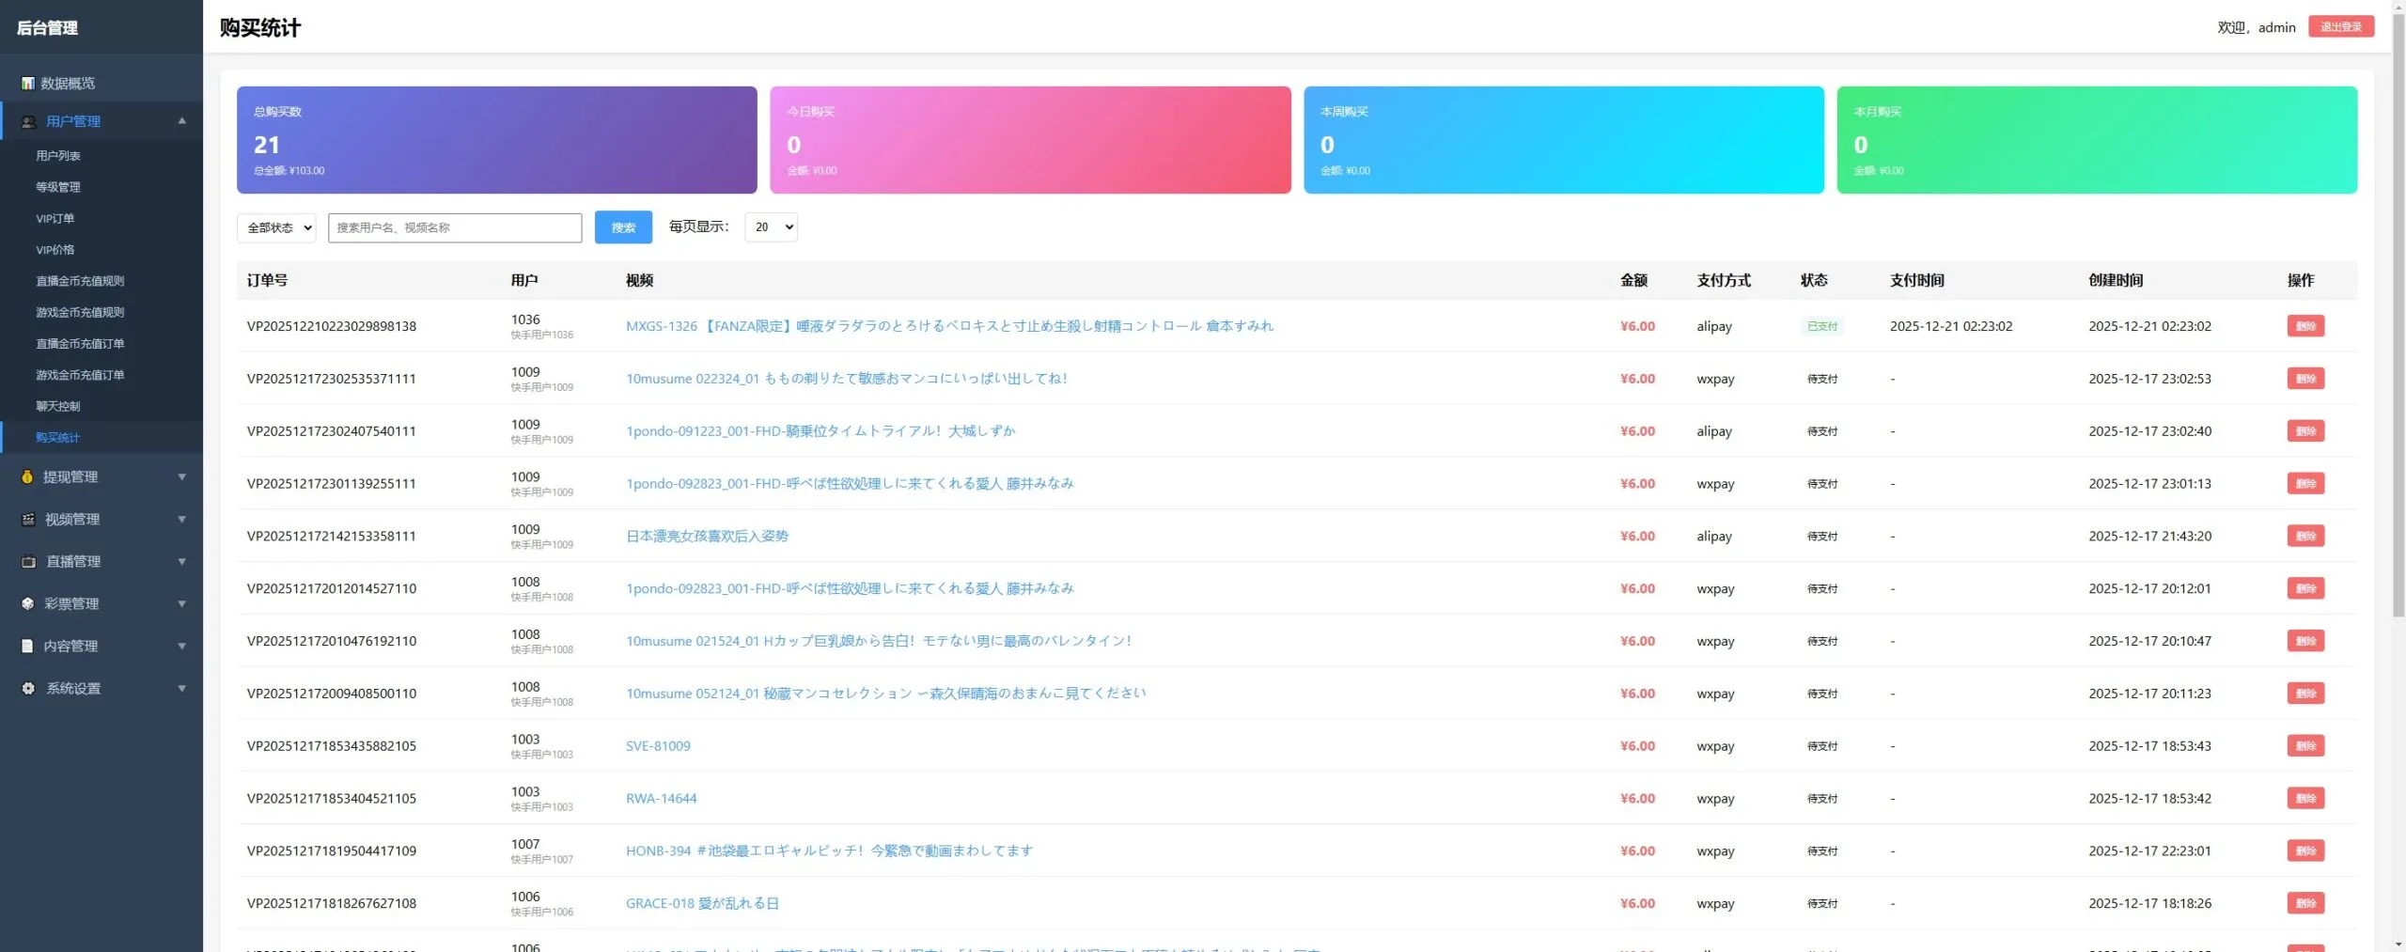The width and height of the screenshot is (2406, 952).
Task: Expand the 直播管理 menu arrow
Action: [182, 561]
